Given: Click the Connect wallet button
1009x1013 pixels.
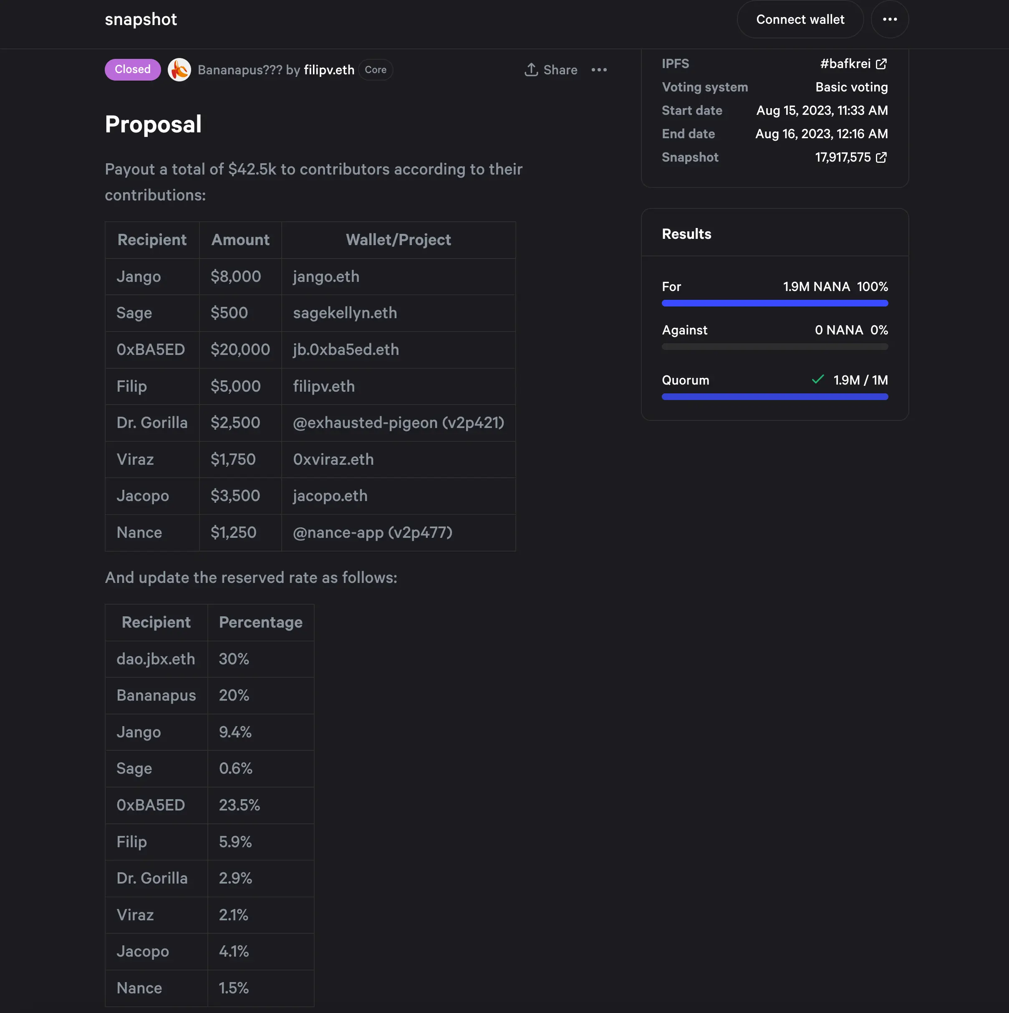Looking at the screenshot, I should click(800, 19).
